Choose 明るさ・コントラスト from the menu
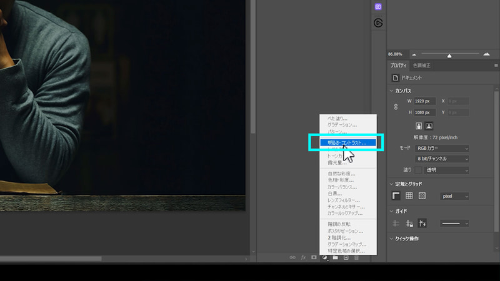500x281 pixels. point(348,143)
